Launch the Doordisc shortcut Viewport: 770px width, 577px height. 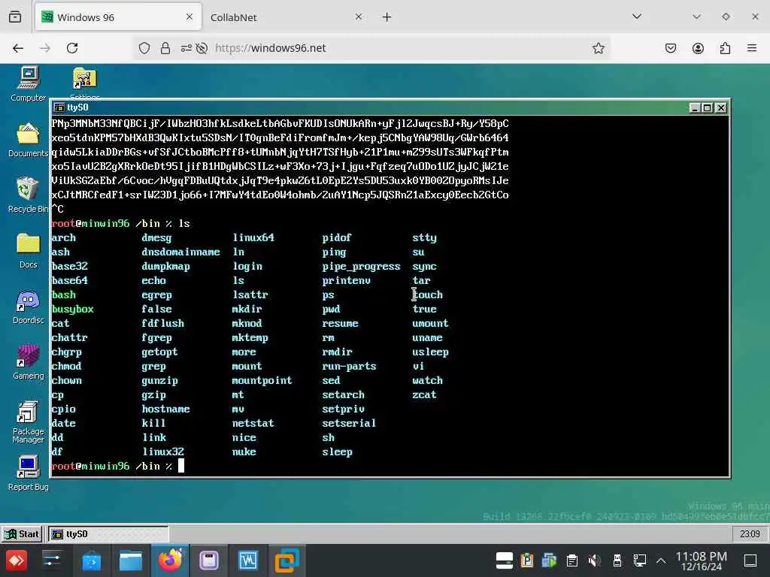pyautogui.click(x=28, y=307)
